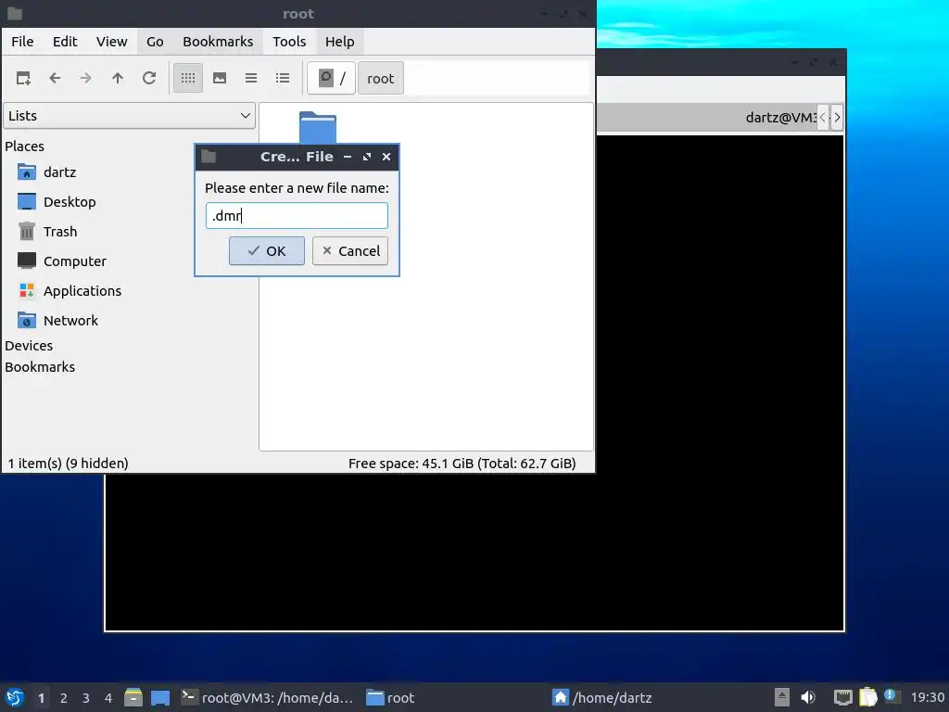The width and height of the screenshot is (949, 712).
Task: Click the filesystem root path button
Action: coord(331,78)
